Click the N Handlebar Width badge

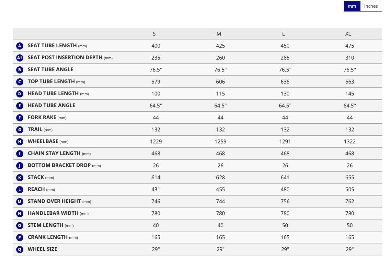point(20,213)
